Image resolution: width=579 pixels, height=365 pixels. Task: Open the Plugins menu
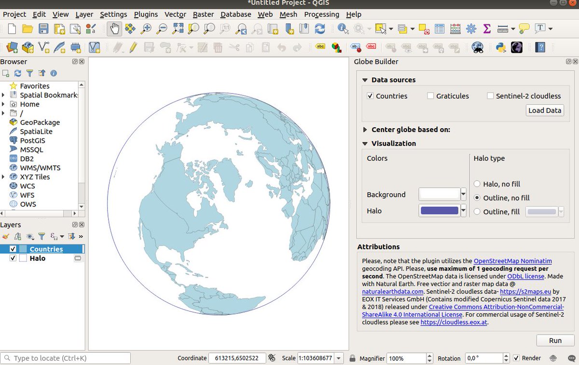[146, 14]
